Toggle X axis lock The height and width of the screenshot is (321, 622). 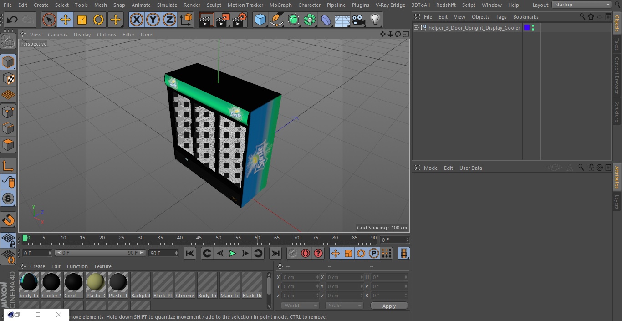[137, 20]
